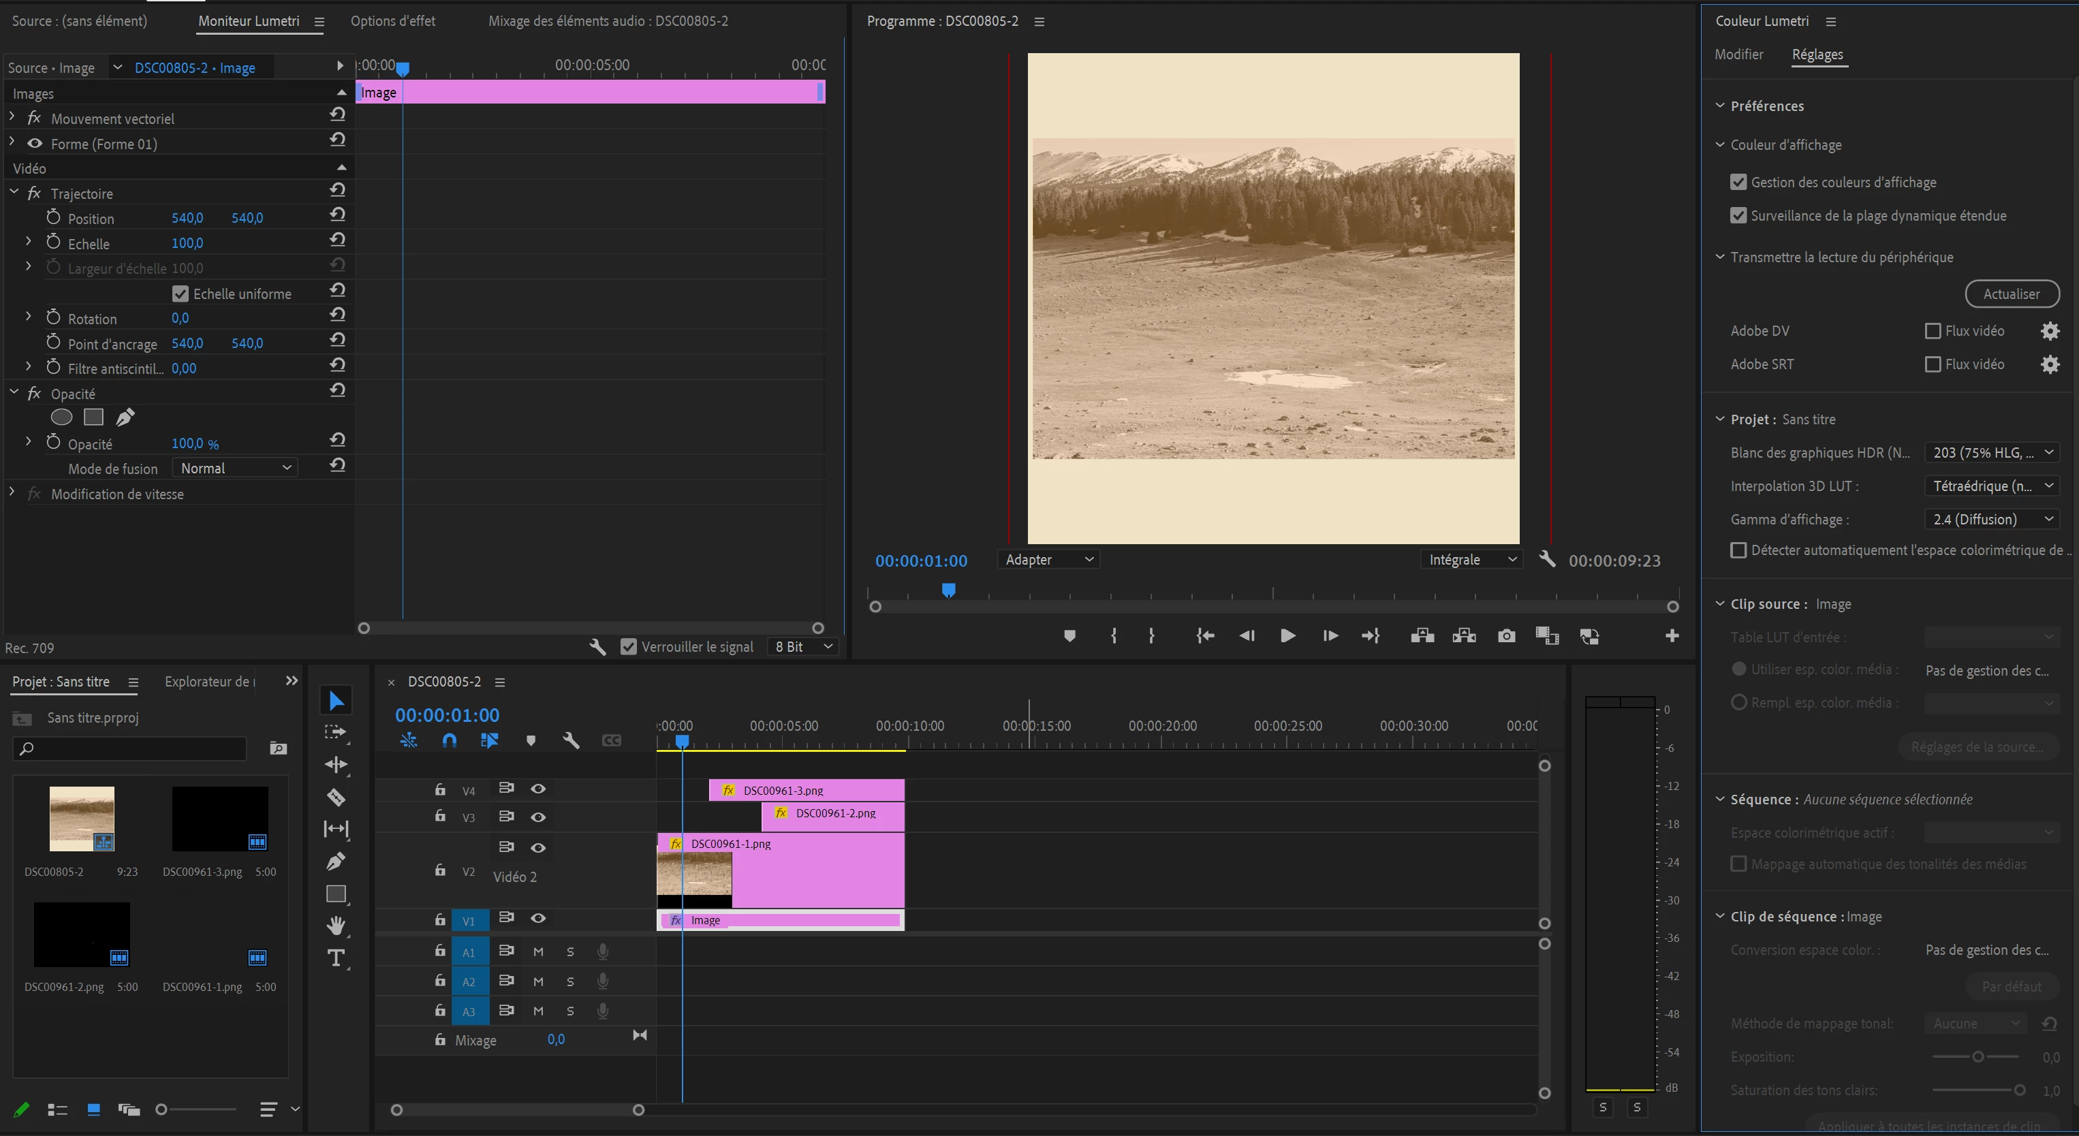Click the Actualiser button

(x=2011, y=294)
